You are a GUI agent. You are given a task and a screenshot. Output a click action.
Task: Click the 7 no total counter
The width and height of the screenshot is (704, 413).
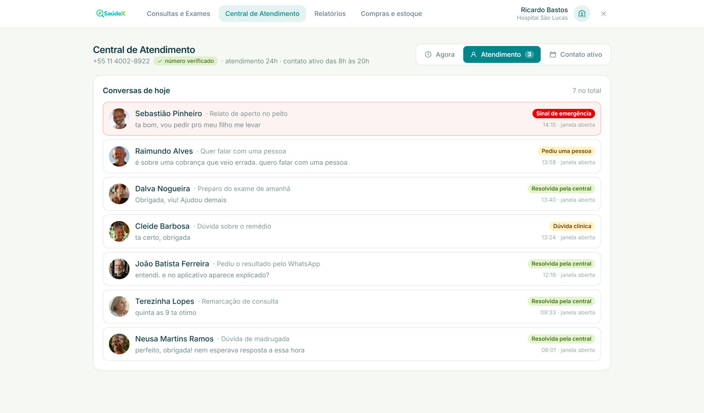click(x=587, y=91)
